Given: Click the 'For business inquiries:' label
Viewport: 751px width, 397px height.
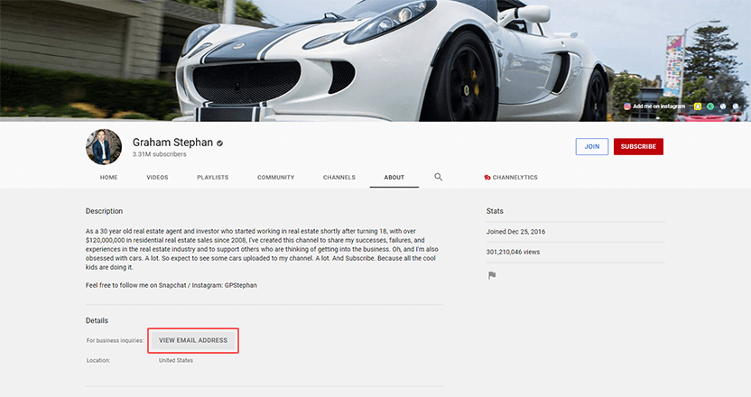Looking at the screenshot, I should pos(115,340).
